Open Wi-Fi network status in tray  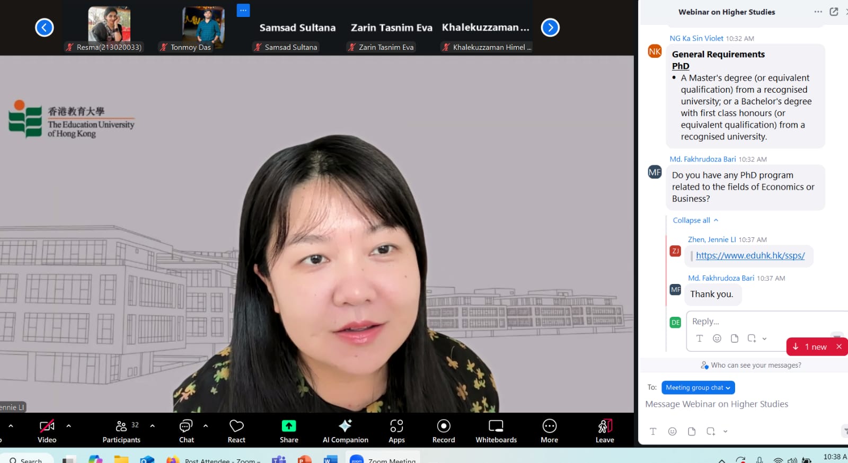778,460
